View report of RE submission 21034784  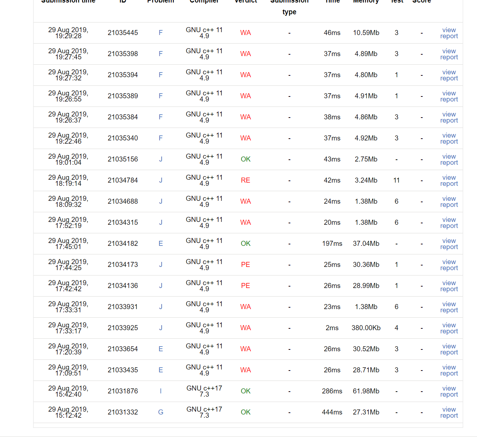[449, 180]
